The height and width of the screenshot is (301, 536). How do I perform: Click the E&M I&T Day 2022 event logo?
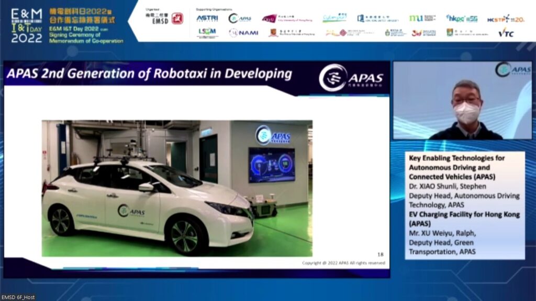click(x=27, y=26)
